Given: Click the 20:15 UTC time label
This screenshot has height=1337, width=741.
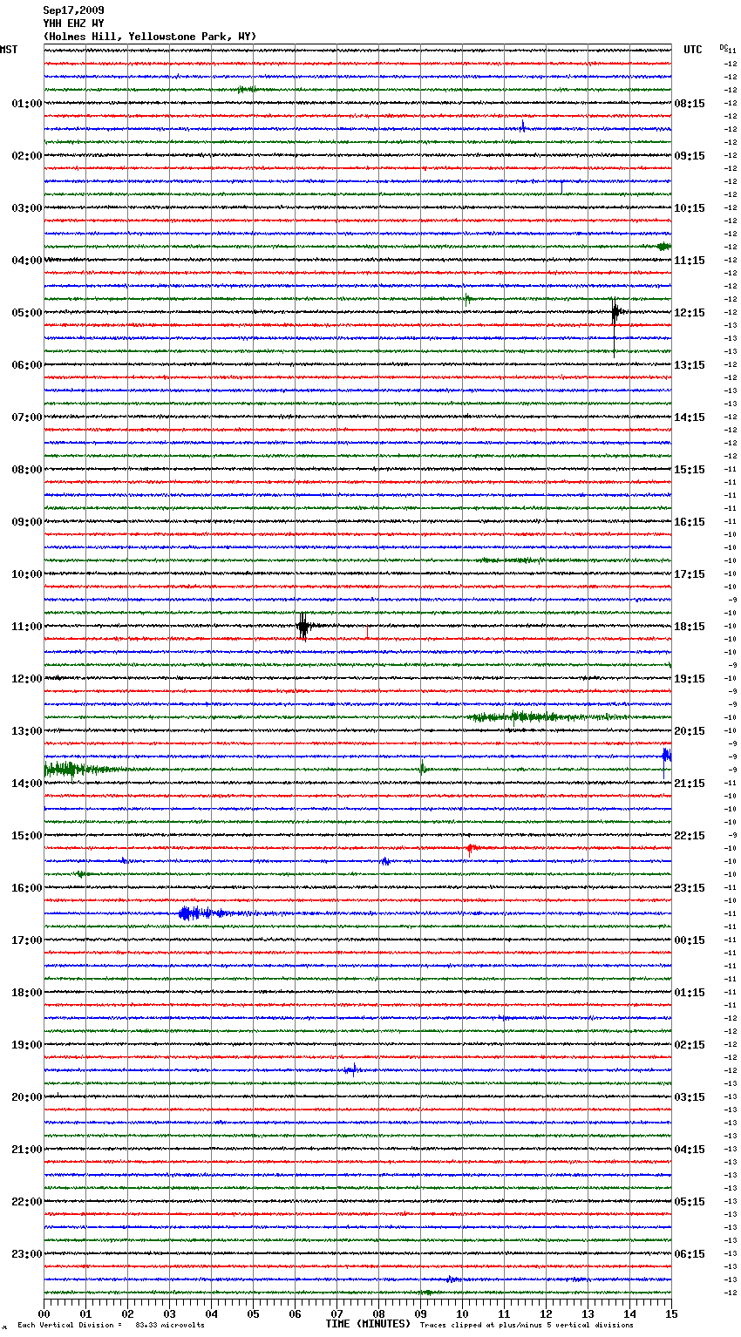Looking at the screenshot, I should pyautogui.click(x=690, y=731).
